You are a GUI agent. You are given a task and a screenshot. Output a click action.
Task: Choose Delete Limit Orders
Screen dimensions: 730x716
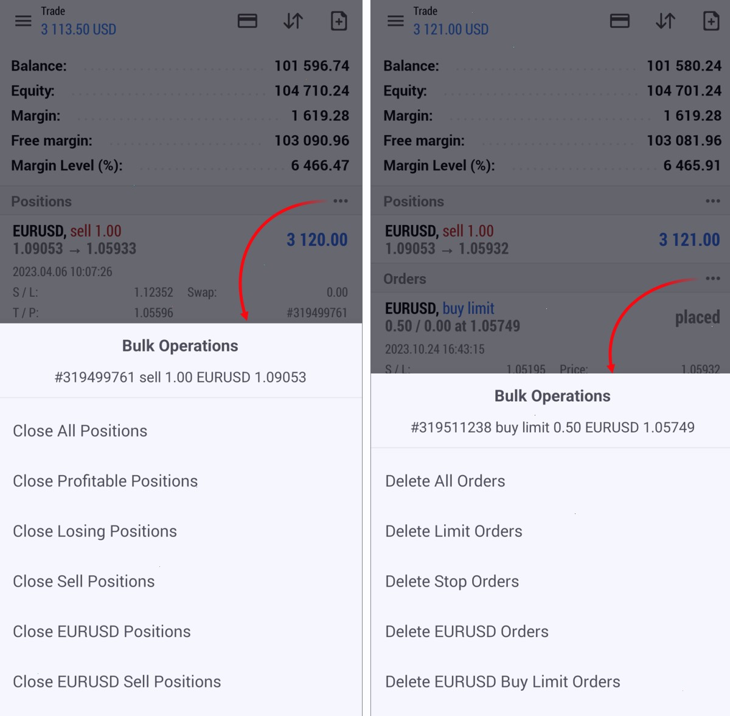551,531
